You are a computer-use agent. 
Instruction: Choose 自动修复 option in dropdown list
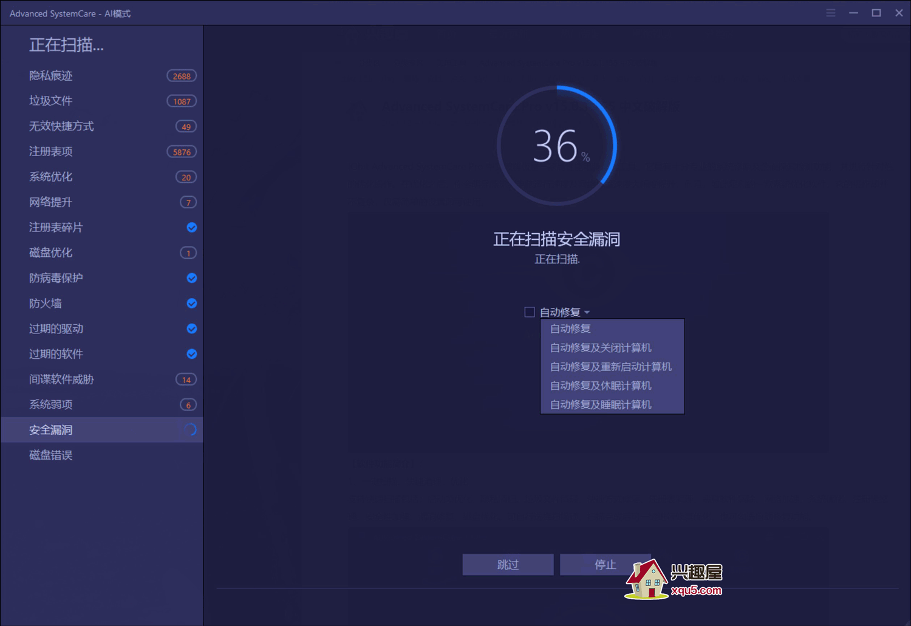point(612,328)
